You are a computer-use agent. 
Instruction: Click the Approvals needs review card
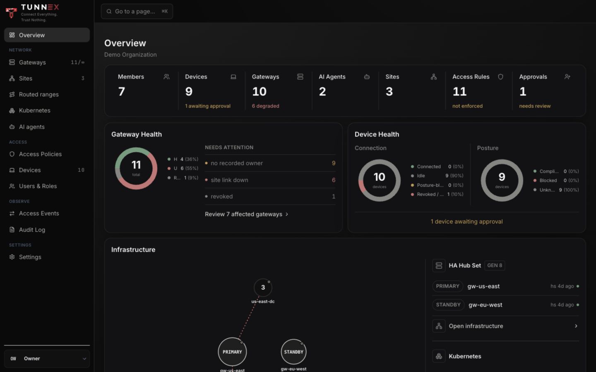[546, 91]
